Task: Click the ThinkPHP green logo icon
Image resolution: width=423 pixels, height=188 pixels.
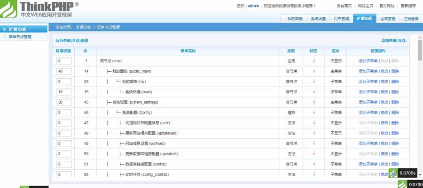Action: (9, 9)
